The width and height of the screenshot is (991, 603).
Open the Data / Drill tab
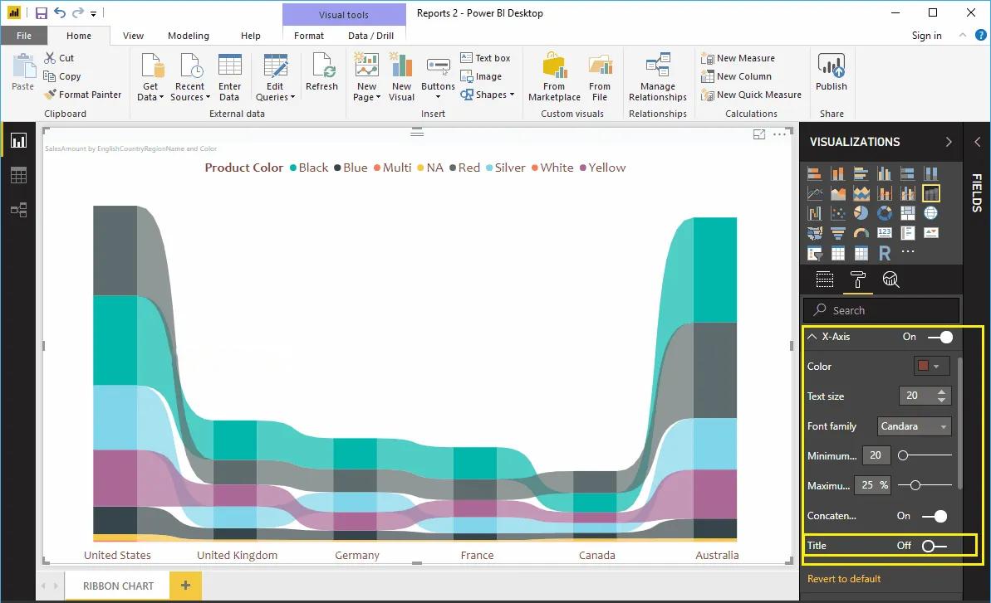click(x=371, y=36)
